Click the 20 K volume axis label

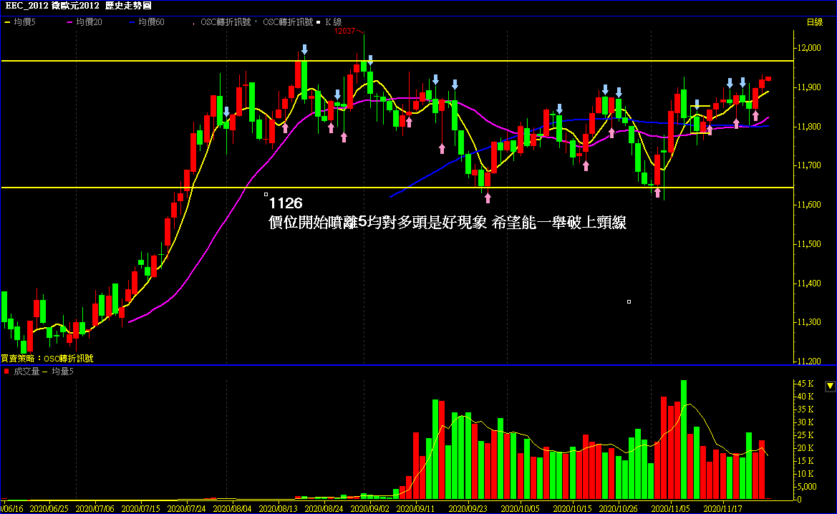tap(806, 448)
